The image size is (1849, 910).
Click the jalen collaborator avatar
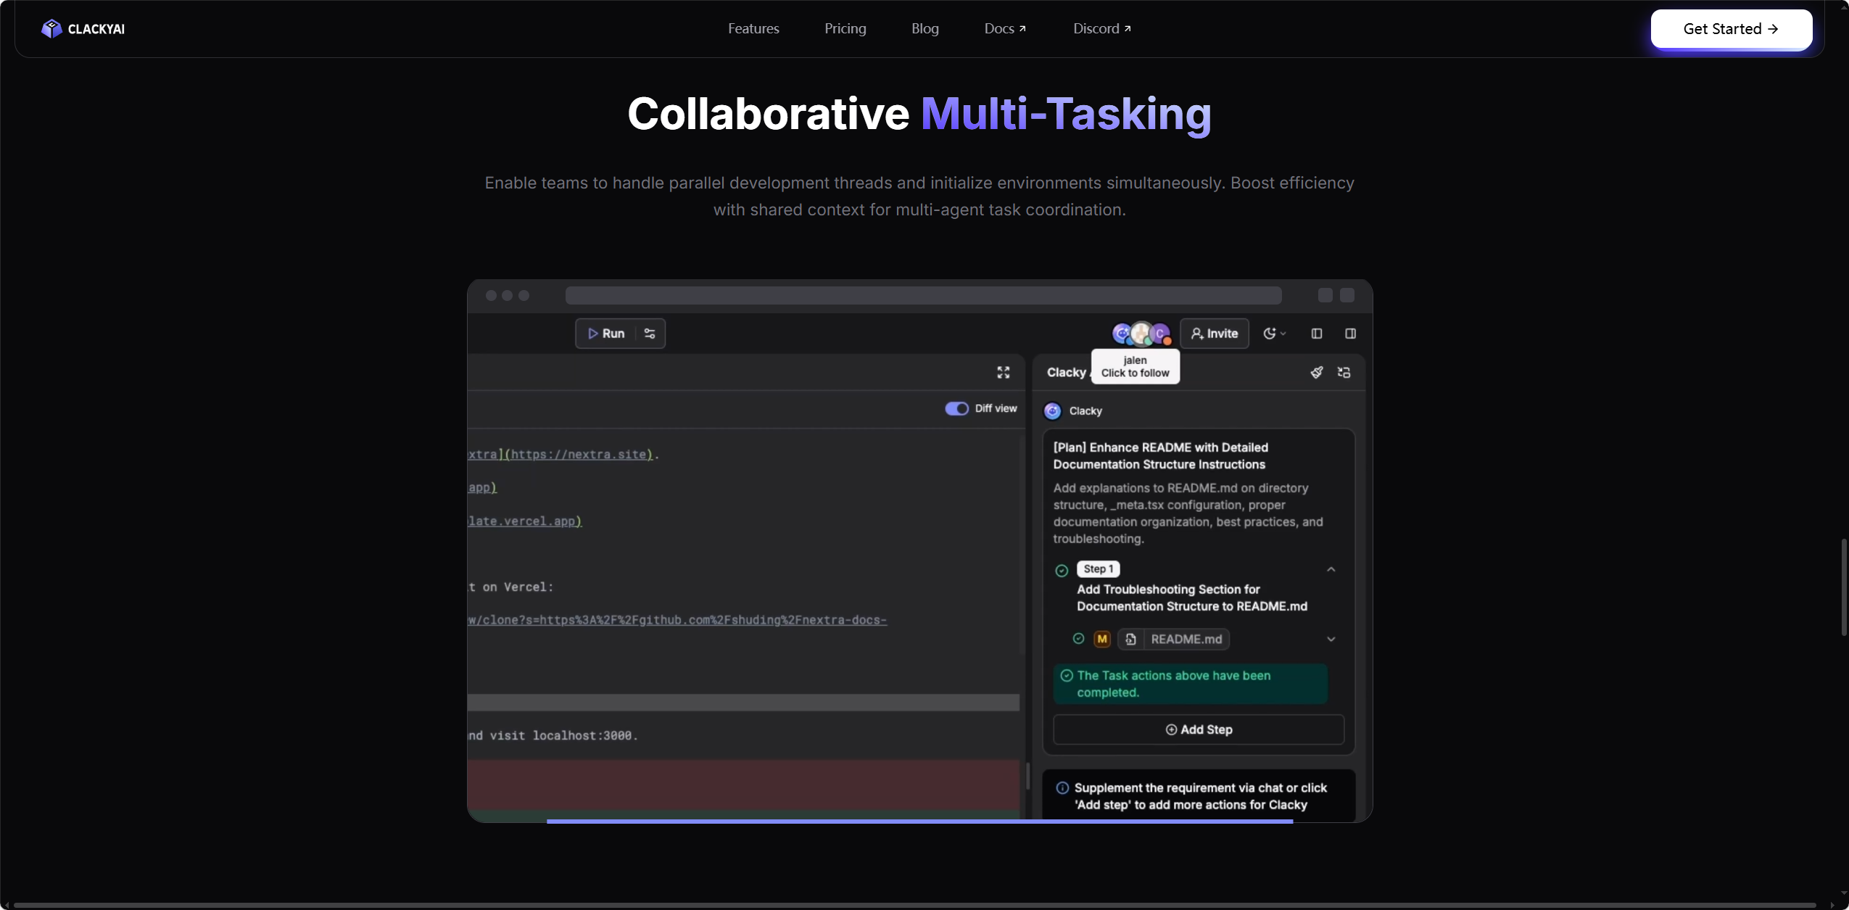coord(1141,334)
